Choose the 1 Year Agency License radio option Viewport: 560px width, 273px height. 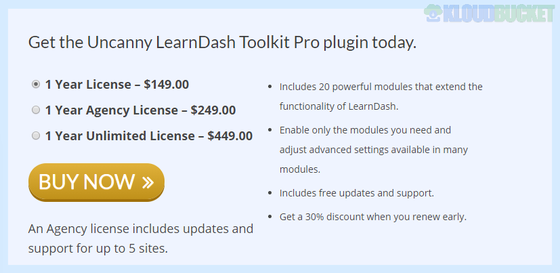pyautogui.click(x=36, y=110)
